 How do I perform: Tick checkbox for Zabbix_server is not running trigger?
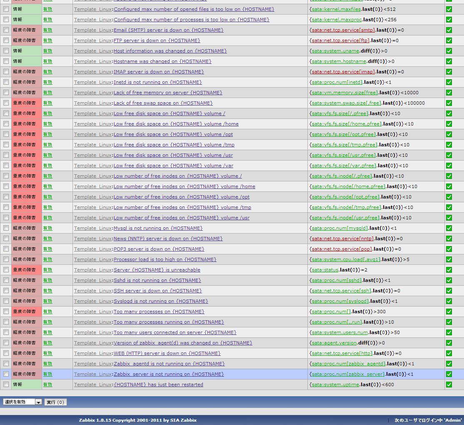pos(6,374)
